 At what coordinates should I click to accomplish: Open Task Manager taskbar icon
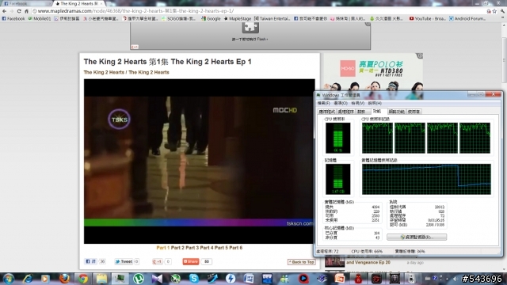point(120,279)
